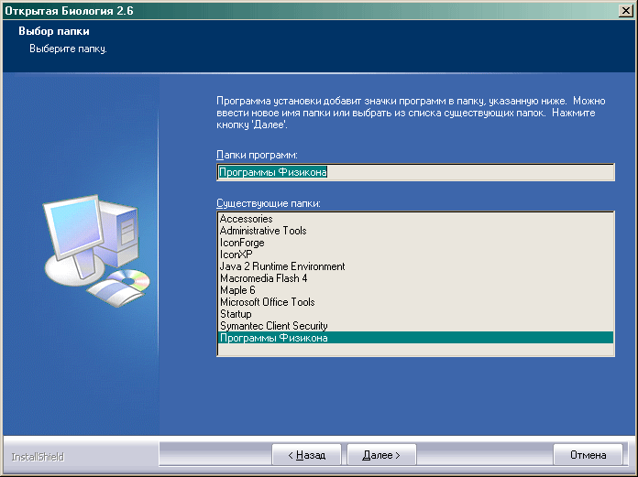Choose IconForge from the folder list
The width and height of the screenshot is (638, 477).
pos(242,243)
